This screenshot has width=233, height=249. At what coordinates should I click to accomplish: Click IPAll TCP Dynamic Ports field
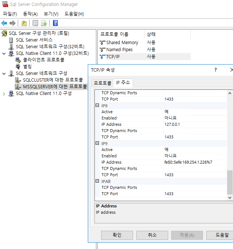pos(195,187)
